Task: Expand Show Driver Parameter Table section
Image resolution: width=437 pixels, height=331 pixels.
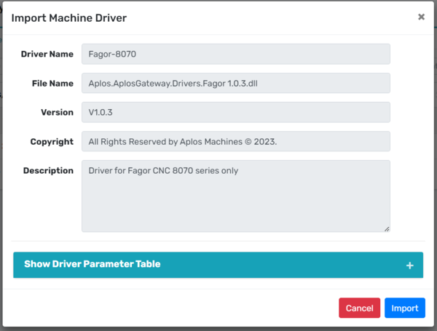Action: 92,265
